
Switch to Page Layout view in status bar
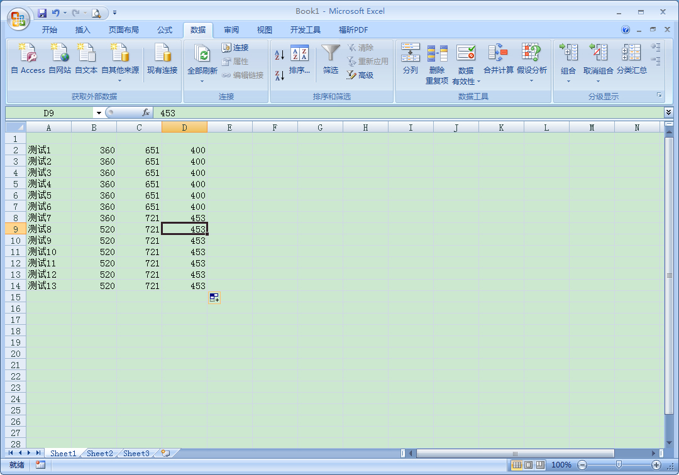pos(528,465)
